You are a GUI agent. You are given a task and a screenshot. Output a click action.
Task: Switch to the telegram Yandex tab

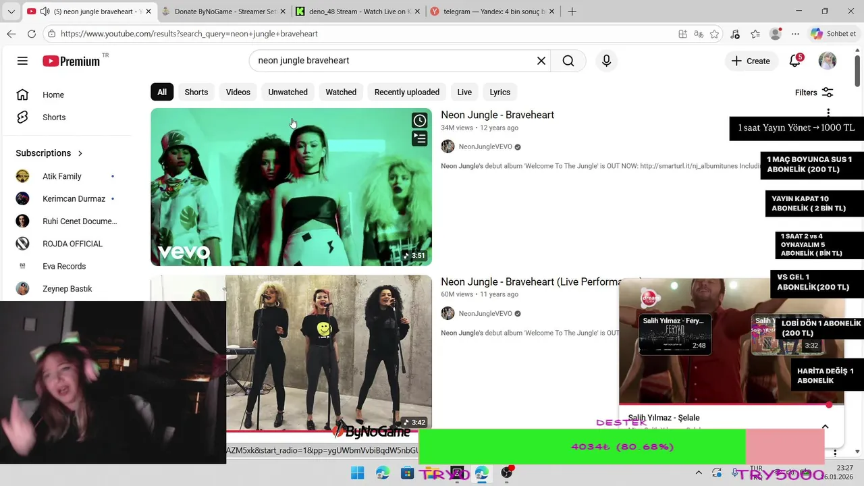pos(493,11)
